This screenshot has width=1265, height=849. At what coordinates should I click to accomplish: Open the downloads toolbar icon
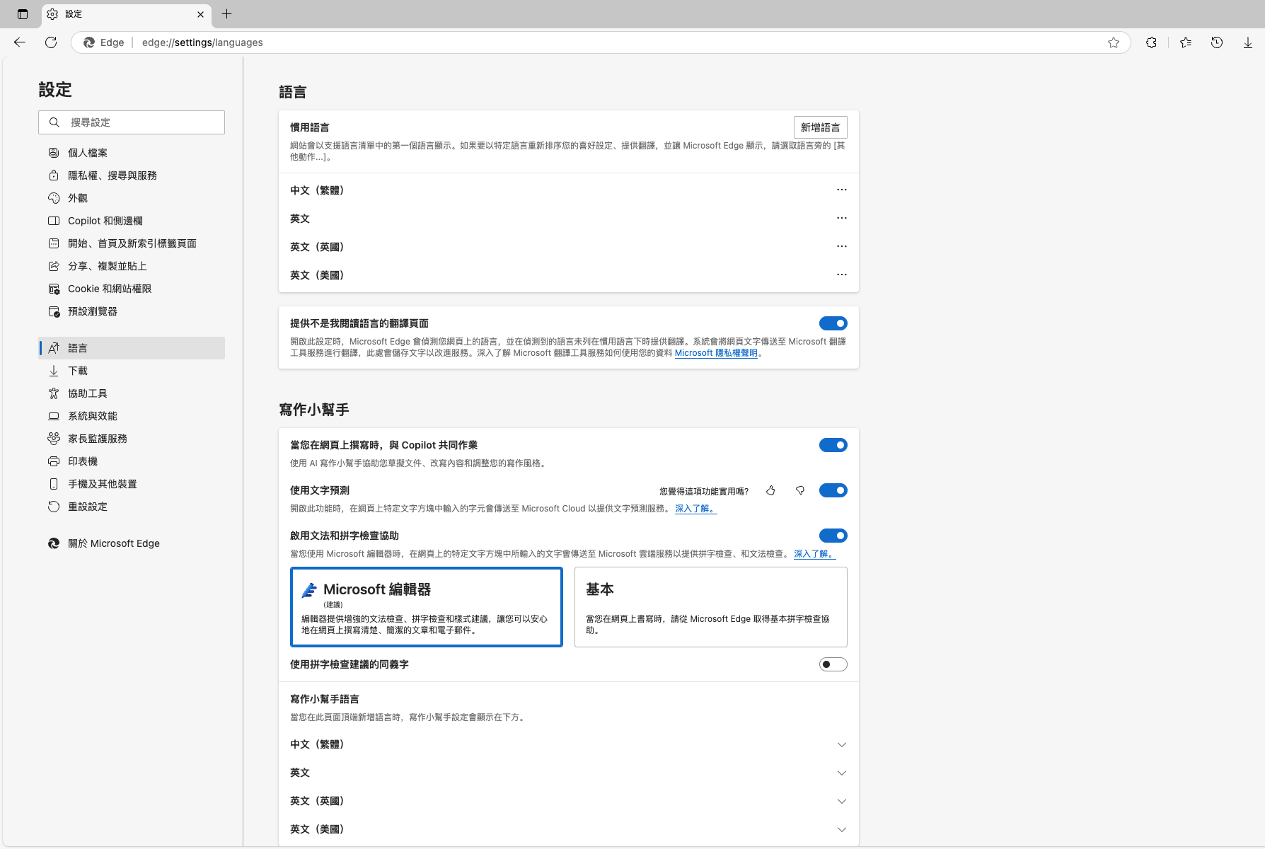point(1248,42)
